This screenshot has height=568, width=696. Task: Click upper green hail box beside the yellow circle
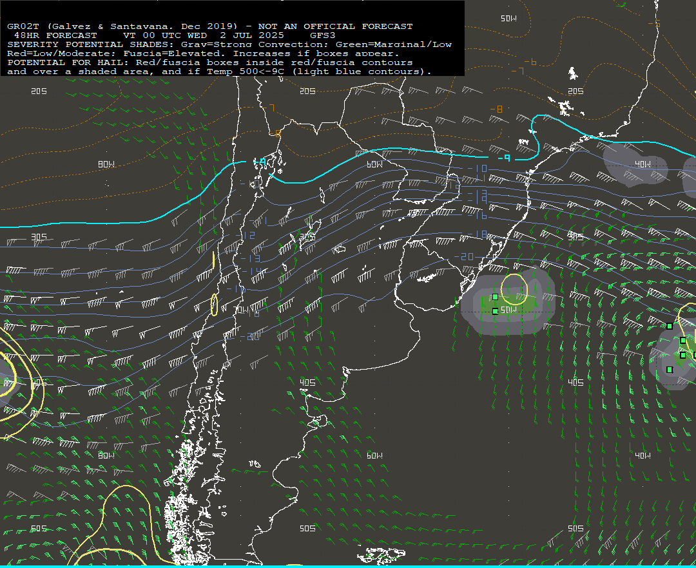pyautogui.click(x=496, y=297)
